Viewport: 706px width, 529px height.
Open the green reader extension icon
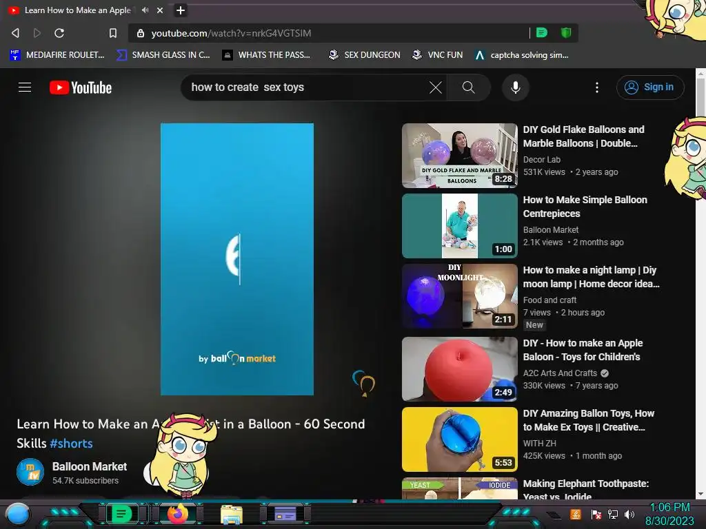coord(542,32)
